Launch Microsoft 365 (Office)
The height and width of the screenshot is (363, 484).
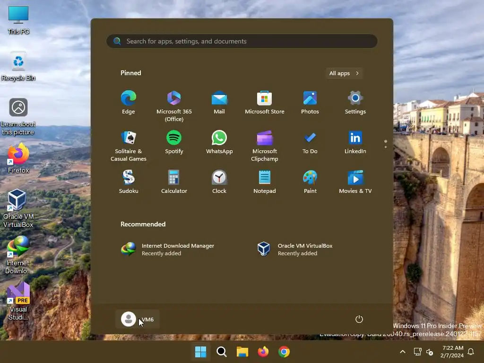pyautogui.click(x=174, y=106)
